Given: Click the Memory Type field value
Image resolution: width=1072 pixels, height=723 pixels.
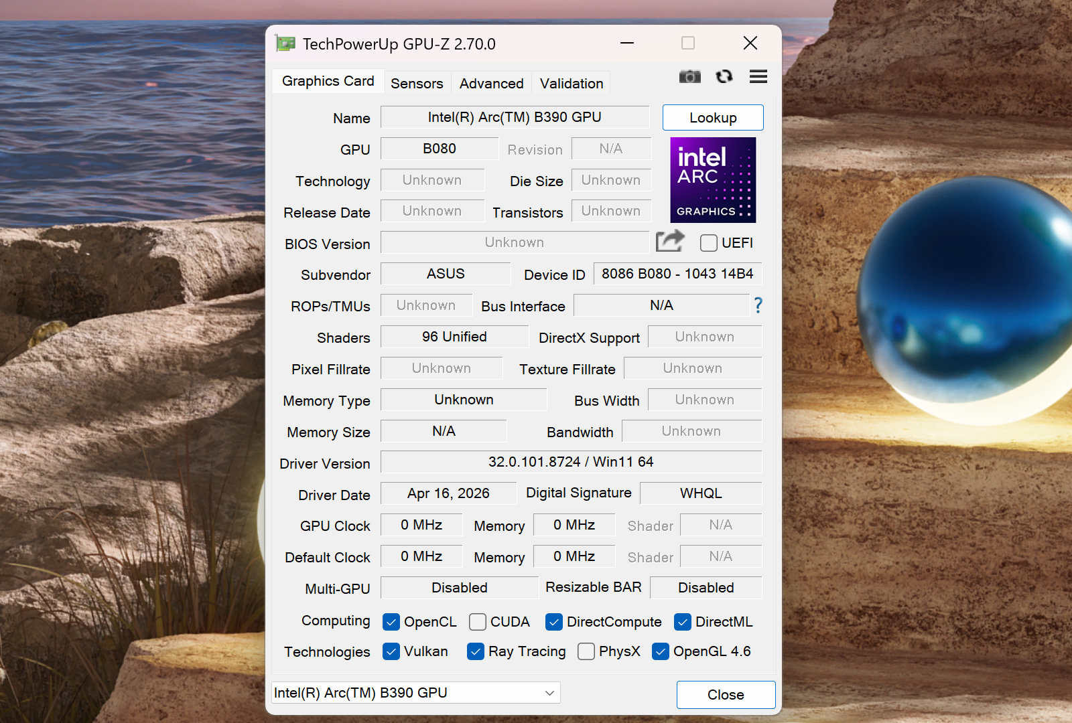Looking at the screenshot, I should [464, 400].
